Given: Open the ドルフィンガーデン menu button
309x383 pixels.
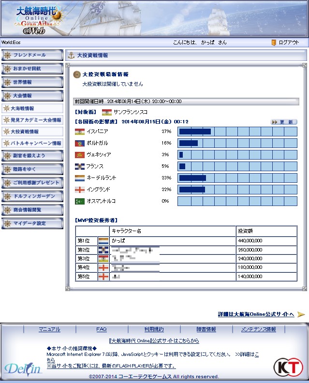Looking at the screenshot, I should pos(32,196).
